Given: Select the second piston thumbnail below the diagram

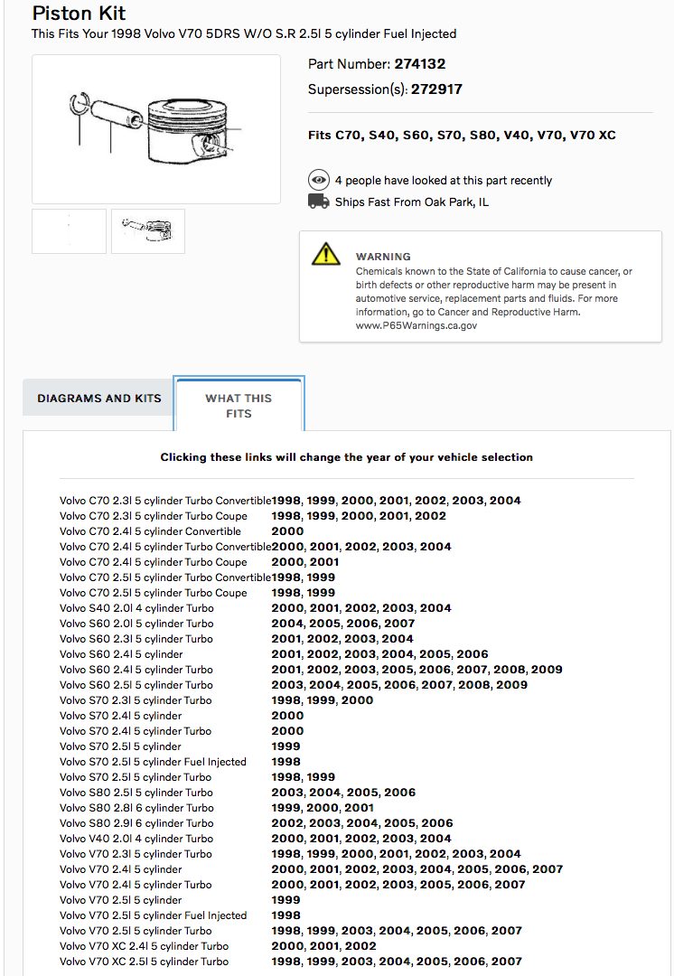Looking at the screenshot, I should pos(148,231).
